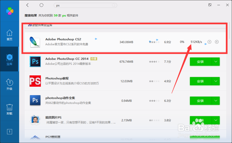Click the Adobe PhotoShop CC 2014 icon
Screen dimensions: 232x143
point(35,61)
